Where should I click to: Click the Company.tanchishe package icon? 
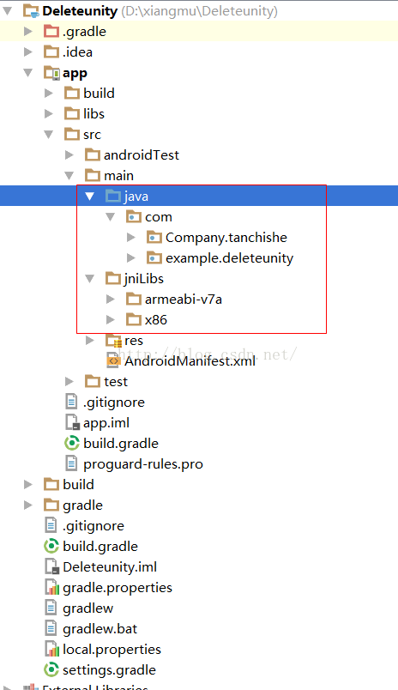[x=154, y=237]
